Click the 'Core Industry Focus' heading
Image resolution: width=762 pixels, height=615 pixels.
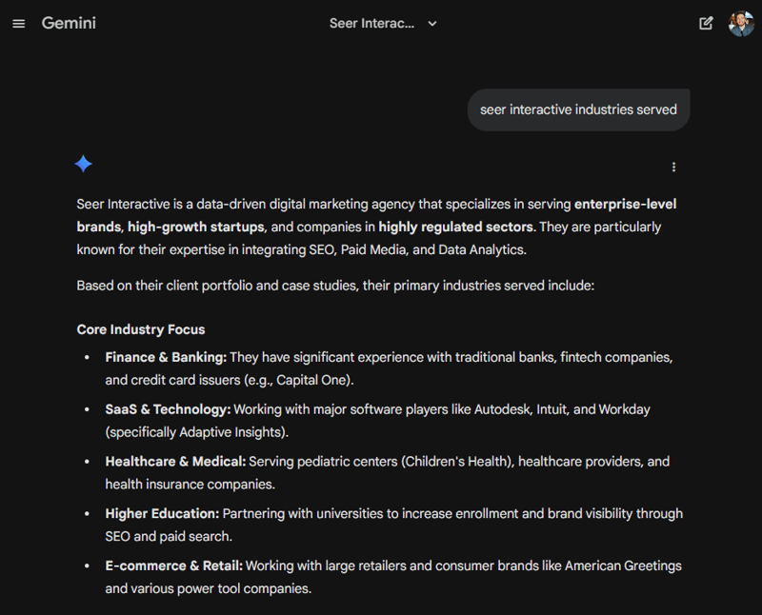coord(141,329)
